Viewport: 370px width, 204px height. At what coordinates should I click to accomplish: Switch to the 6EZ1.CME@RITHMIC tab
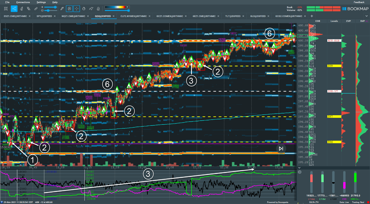coord(204,16)
